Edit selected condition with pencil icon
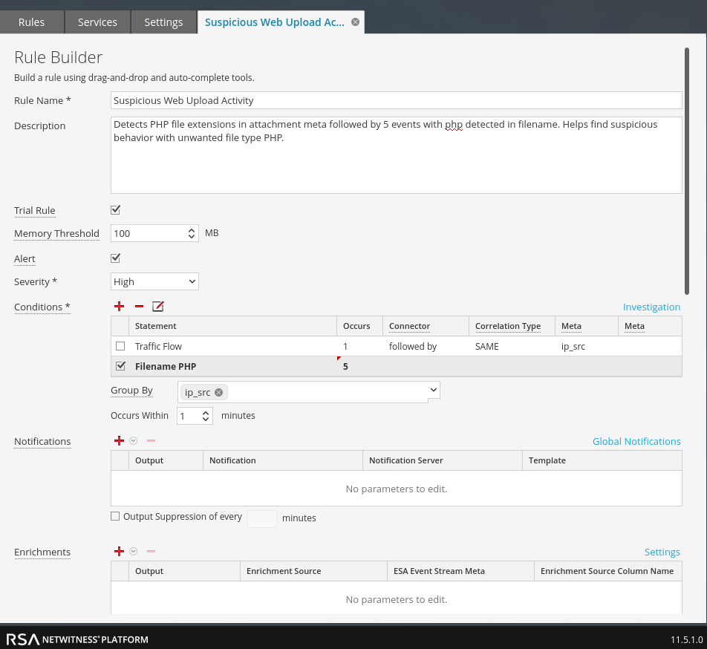 pyautogui.click(x=157, y=306)
